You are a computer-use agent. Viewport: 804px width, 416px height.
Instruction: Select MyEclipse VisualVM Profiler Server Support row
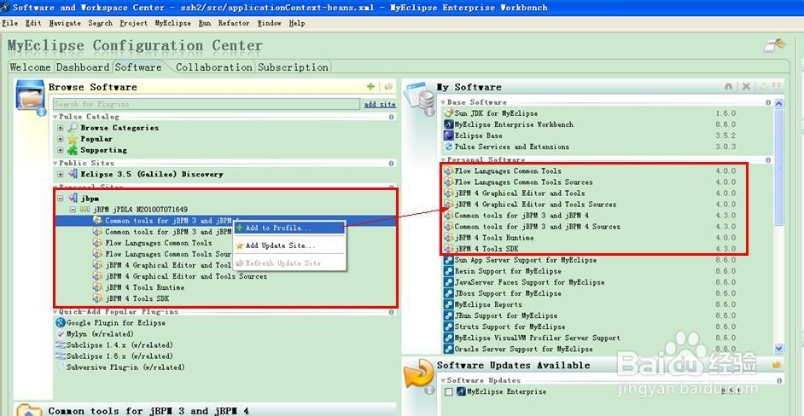[x=538, y=338]
